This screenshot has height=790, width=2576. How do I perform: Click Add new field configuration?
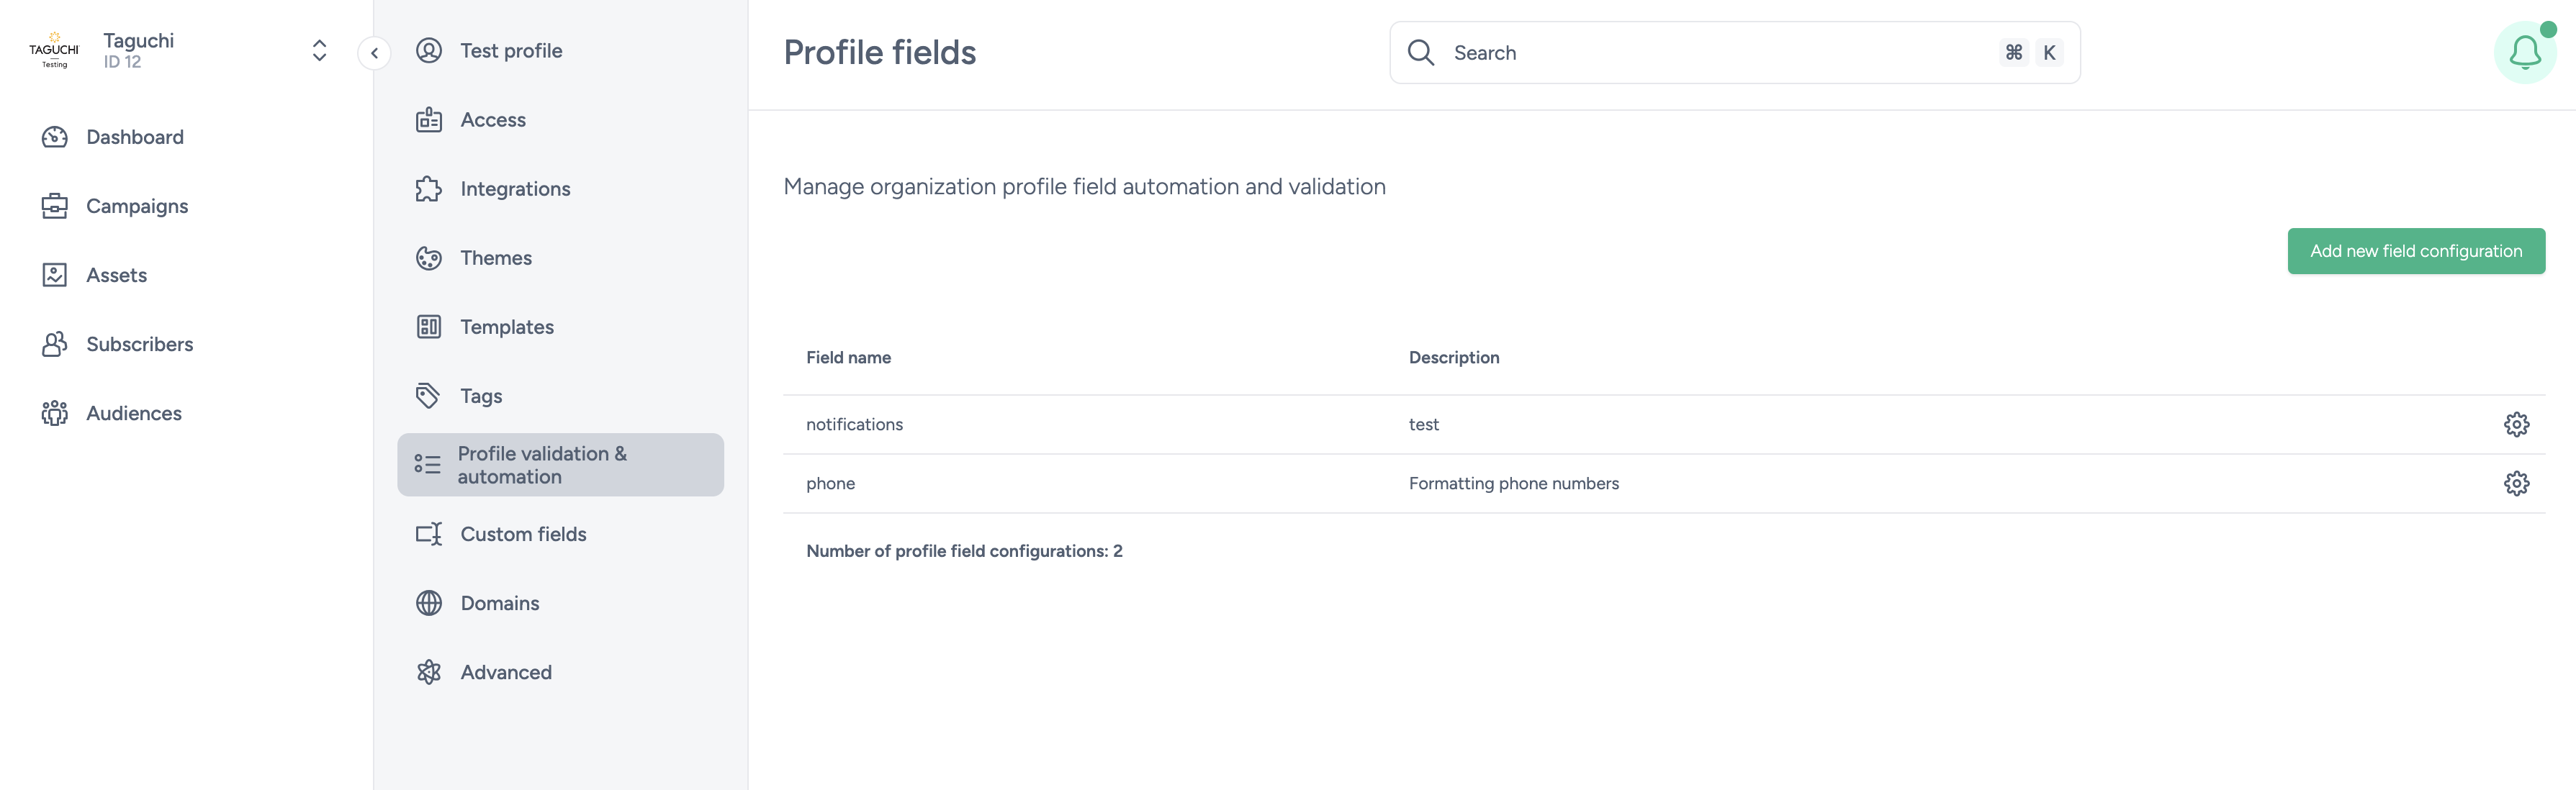(x=2416, y=250)
